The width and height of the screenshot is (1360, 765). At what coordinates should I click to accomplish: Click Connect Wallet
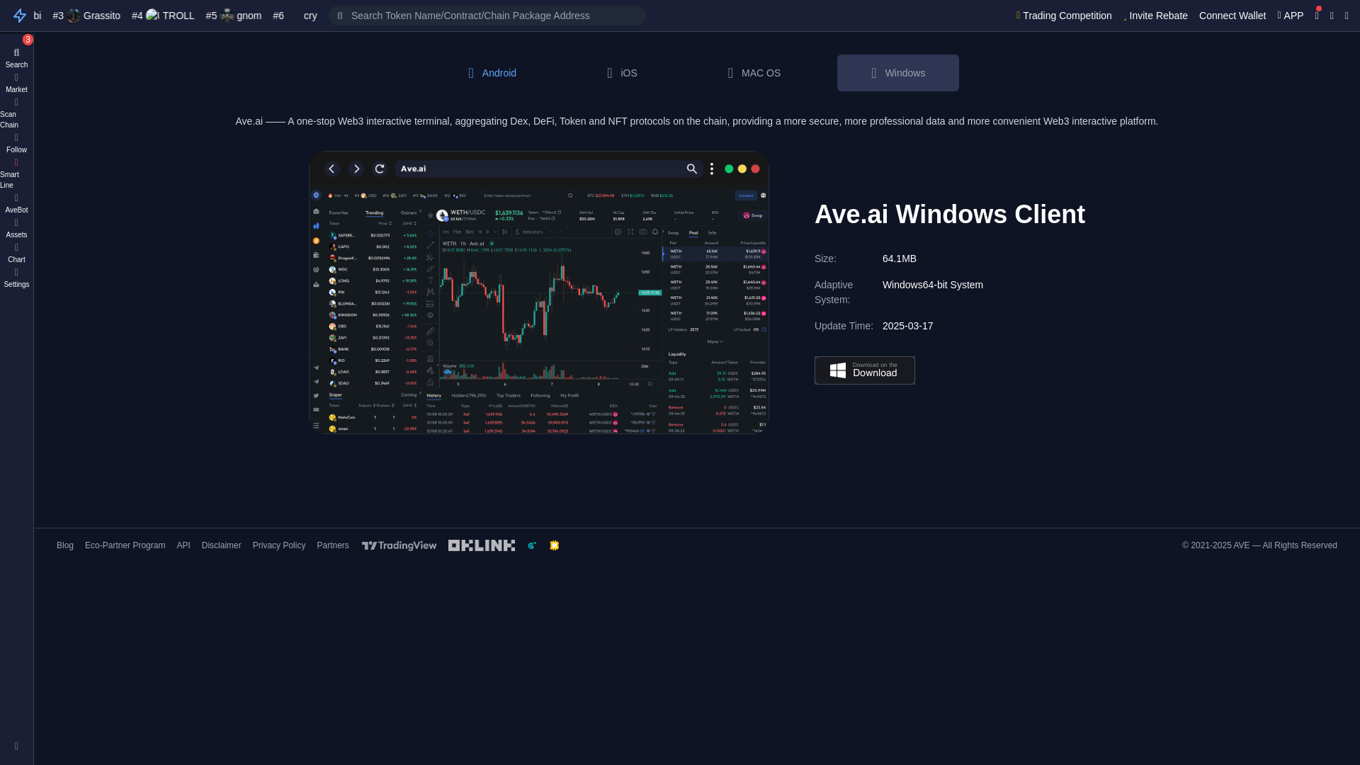point(1232,16)
